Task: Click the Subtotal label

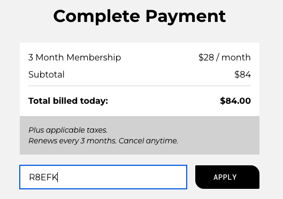Action: point(47,74)
